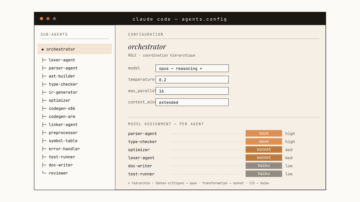Open the model dropdown showing opus — reasoning
Viewport: 360px width, 202px height.
[192, 68]
